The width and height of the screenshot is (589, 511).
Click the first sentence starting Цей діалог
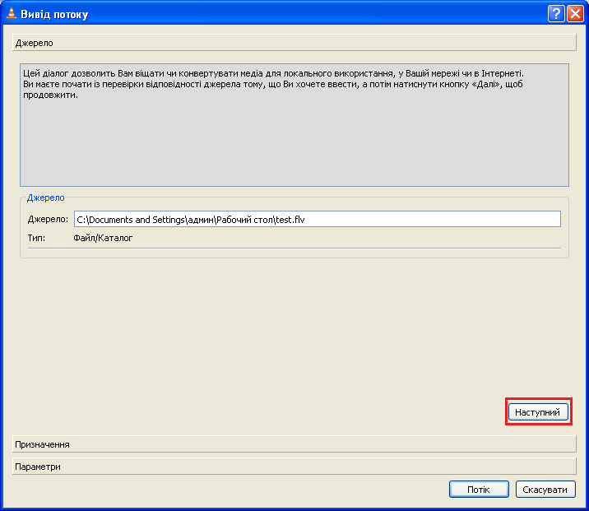pyautogui.click(x=273, y=73)
